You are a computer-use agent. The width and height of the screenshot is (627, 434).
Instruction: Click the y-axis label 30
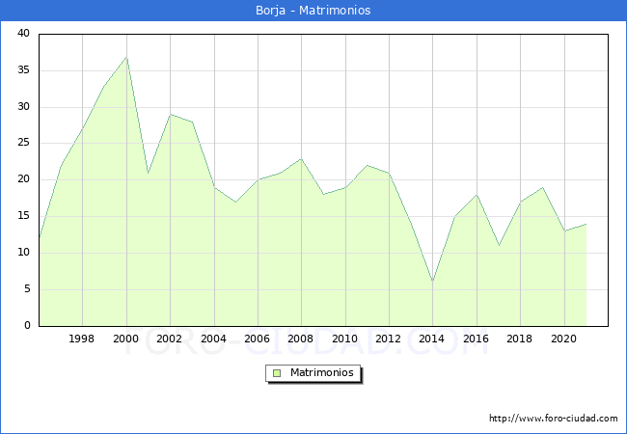pos(23,107)
